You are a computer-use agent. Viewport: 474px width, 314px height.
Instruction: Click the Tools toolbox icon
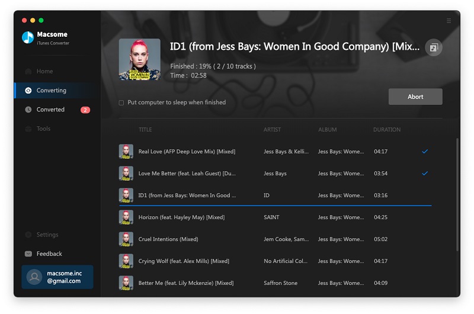pos(28,129)
